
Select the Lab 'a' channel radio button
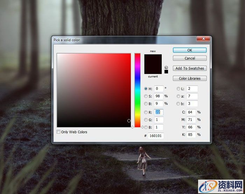point(178,96)
